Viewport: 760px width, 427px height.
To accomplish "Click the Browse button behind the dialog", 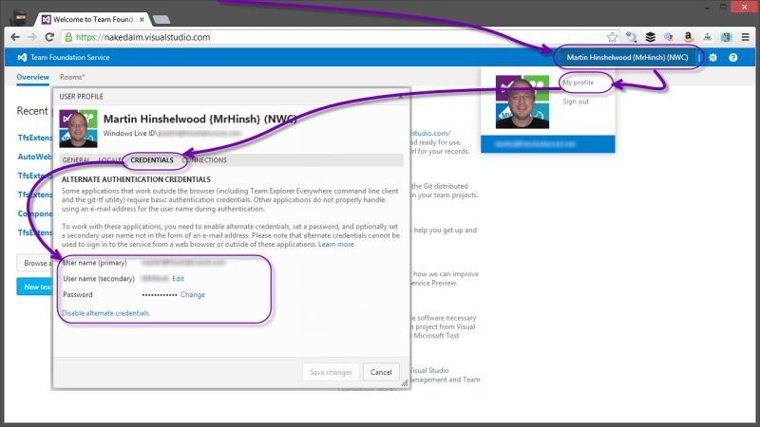I will point(35,263).
